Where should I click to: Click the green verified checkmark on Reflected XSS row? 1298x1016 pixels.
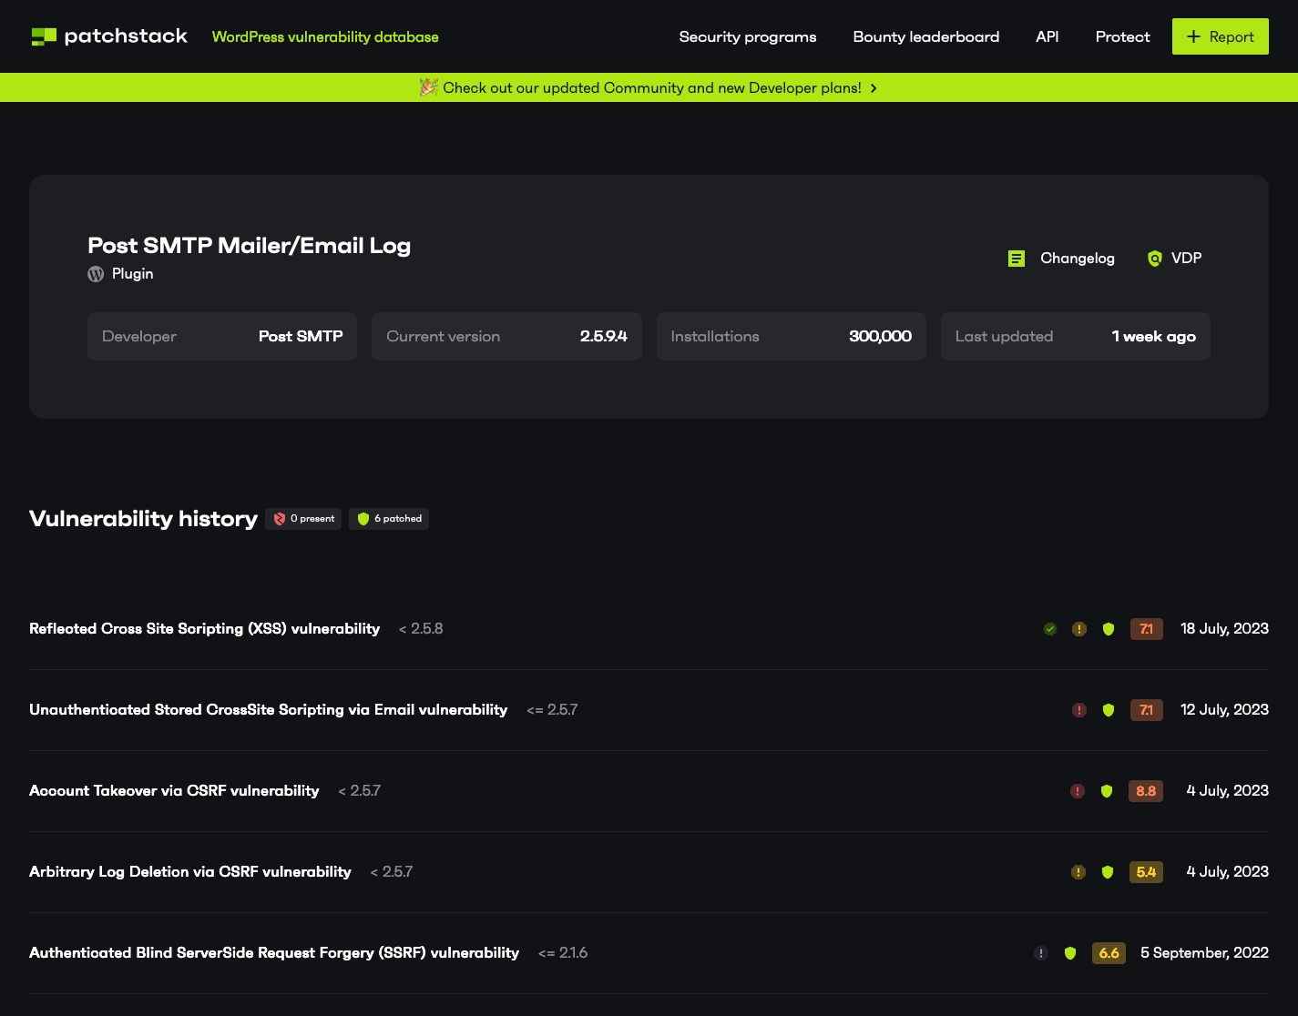click(x=1050, y=629)
